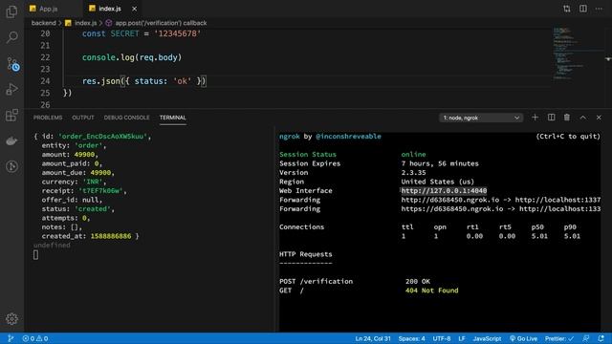The image size is (612, 344).
Task: Click the 'POST /verification' request line
Action: click(x=316, y=281)
